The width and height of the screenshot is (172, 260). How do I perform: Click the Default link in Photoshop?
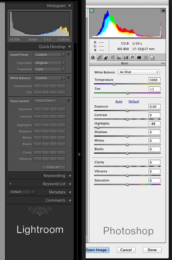pos(134,101)
